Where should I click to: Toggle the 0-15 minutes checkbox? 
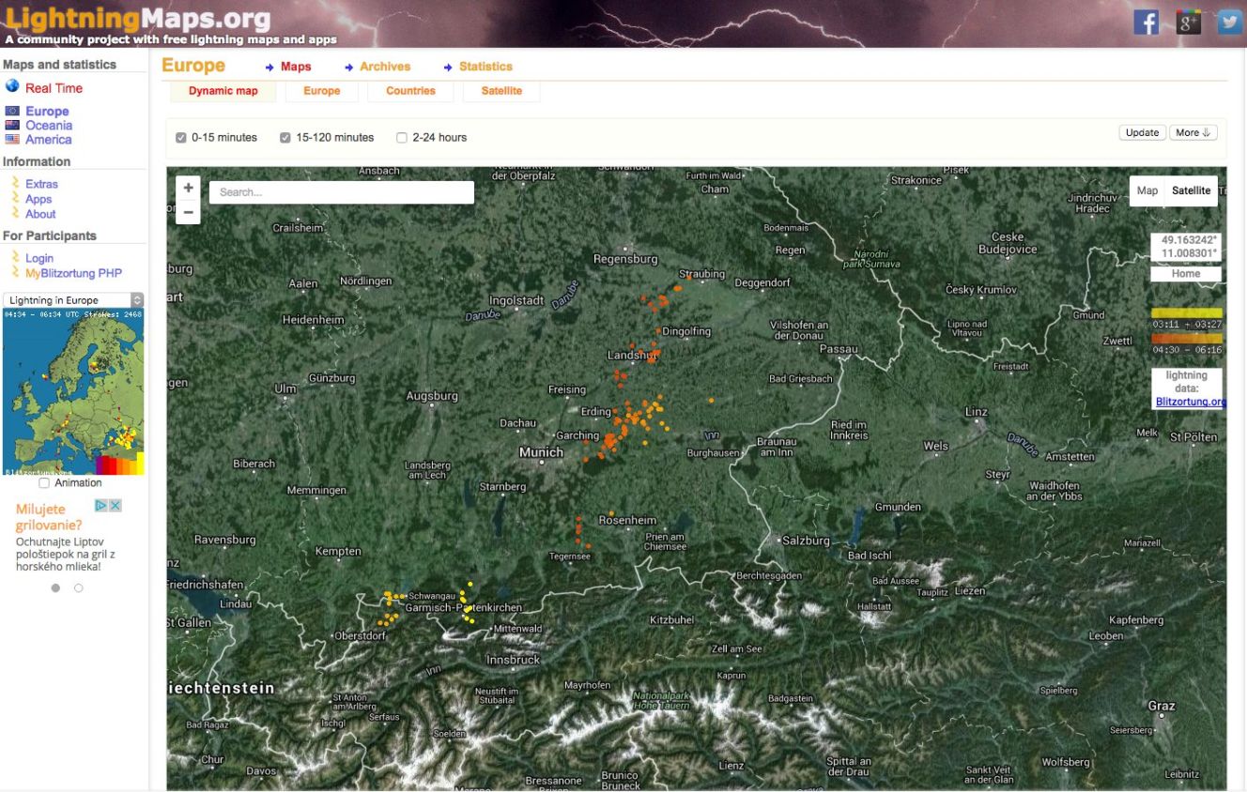pos(181,138)
